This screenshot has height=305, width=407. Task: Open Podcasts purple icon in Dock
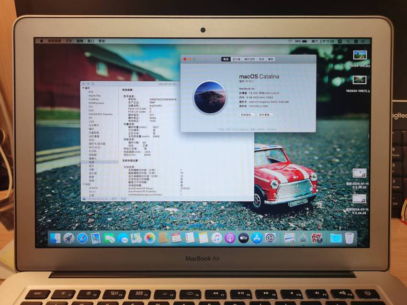(230, 238)
